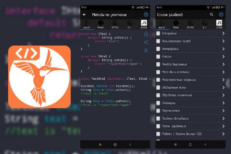Expand Перечисления section chevron

[x=223, y=111]
